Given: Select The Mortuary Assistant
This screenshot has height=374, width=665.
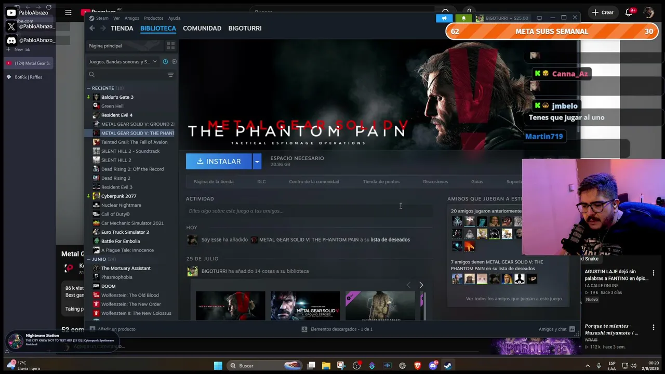Looking at the screenshot, I should [126, 268].
